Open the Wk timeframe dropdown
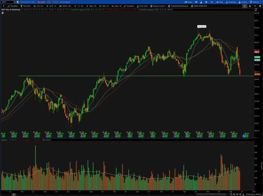The image size is (263, 196). point(212,2)
